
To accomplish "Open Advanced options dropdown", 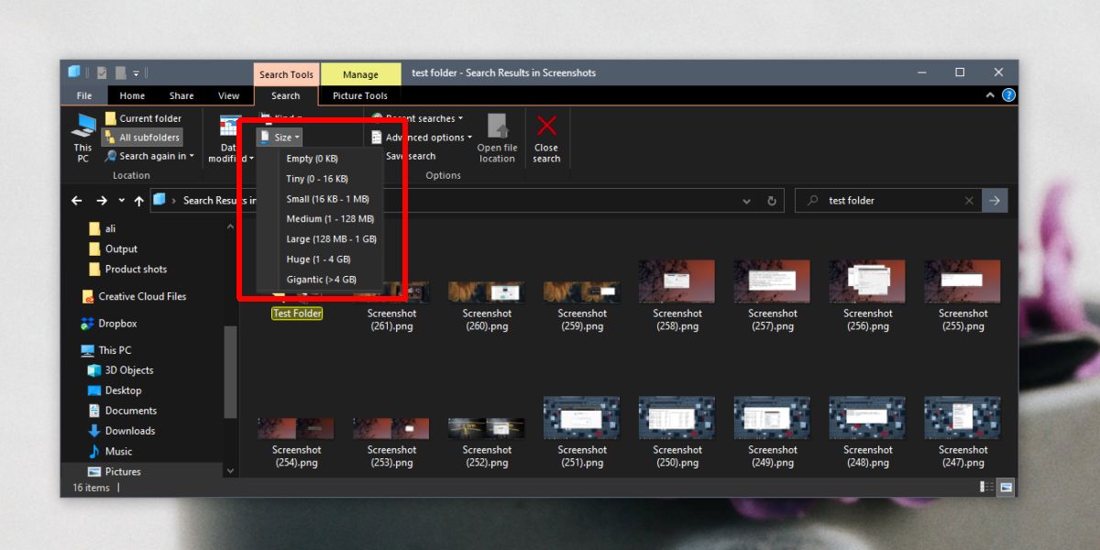I will [x=423, y=137].
